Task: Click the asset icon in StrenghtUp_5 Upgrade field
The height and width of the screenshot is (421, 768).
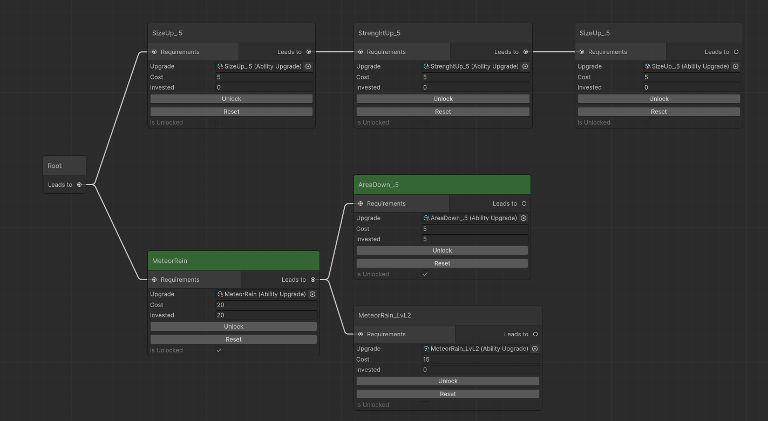Action: coord(426,66)
